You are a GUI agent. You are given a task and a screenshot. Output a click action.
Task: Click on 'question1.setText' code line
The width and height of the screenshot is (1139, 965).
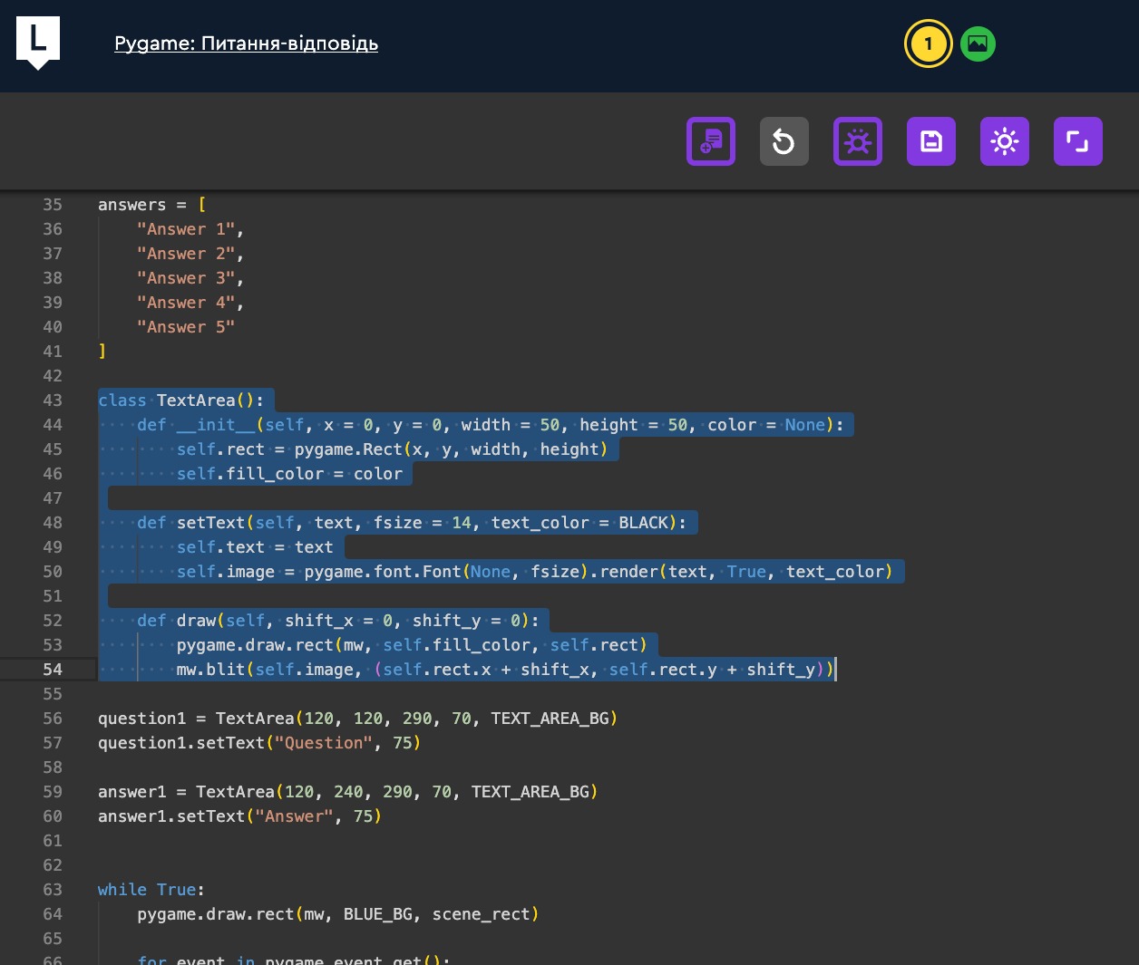point(258,743)
